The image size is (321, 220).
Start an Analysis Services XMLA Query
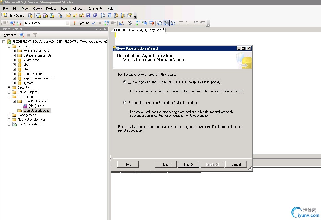[52, 15]
